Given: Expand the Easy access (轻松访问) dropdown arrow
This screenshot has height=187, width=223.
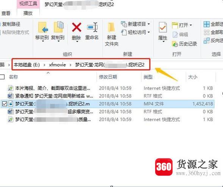Looking at the screenshot, I should point(149,32).
